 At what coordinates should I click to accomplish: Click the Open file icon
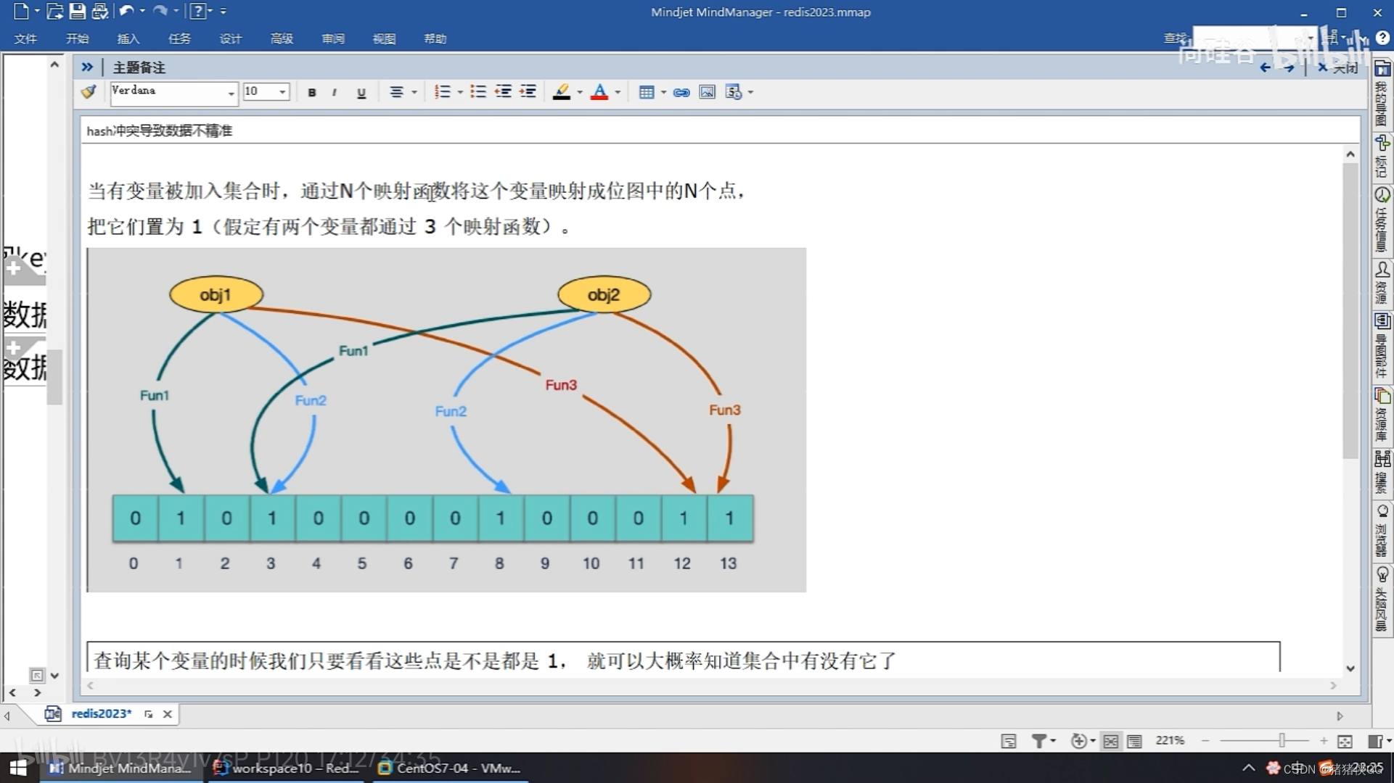pos(54,11)
